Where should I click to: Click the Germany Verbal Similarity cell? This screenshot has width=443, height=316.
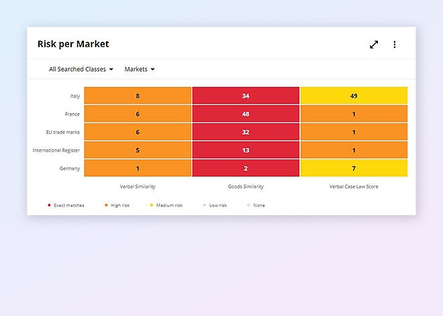tap(138, 168)
